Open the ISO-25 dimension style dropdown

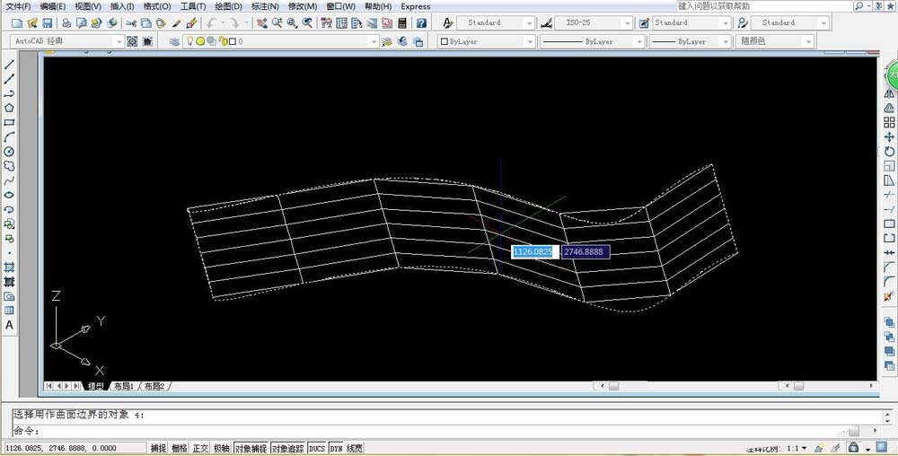coord(627,22)
